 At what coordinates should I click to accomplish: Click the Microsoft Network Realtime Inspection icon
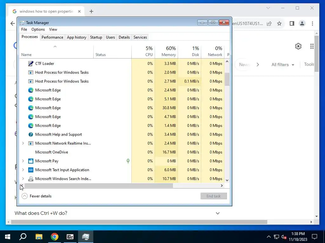coord(31,143)
